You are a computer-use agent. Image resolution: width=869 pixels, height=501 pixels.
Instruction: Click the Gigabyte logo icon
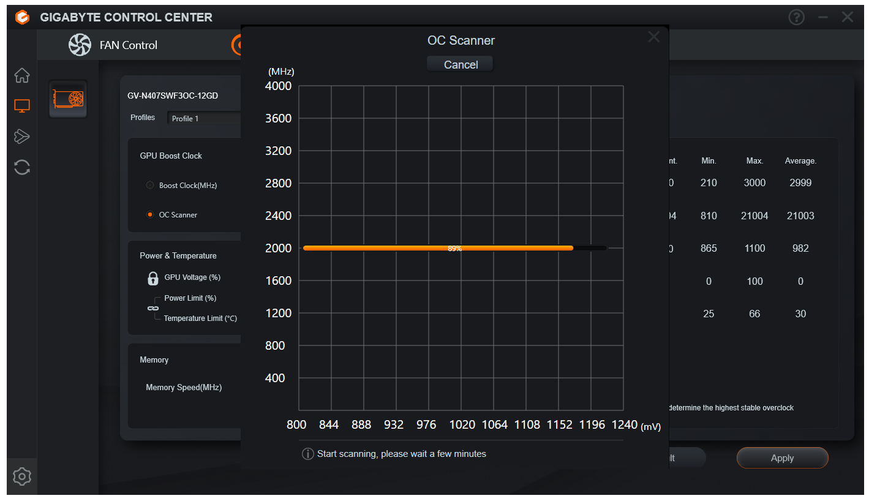23,17
